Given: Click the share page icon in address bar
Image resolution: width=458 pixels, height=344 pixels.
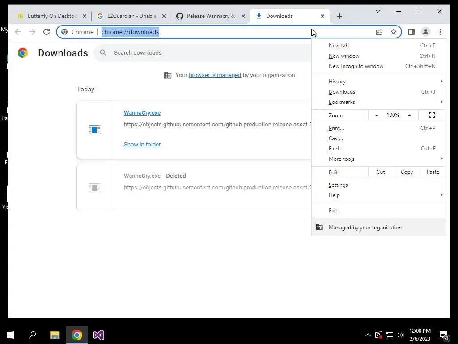Looking at the screenshot, I should click(379, 32).
